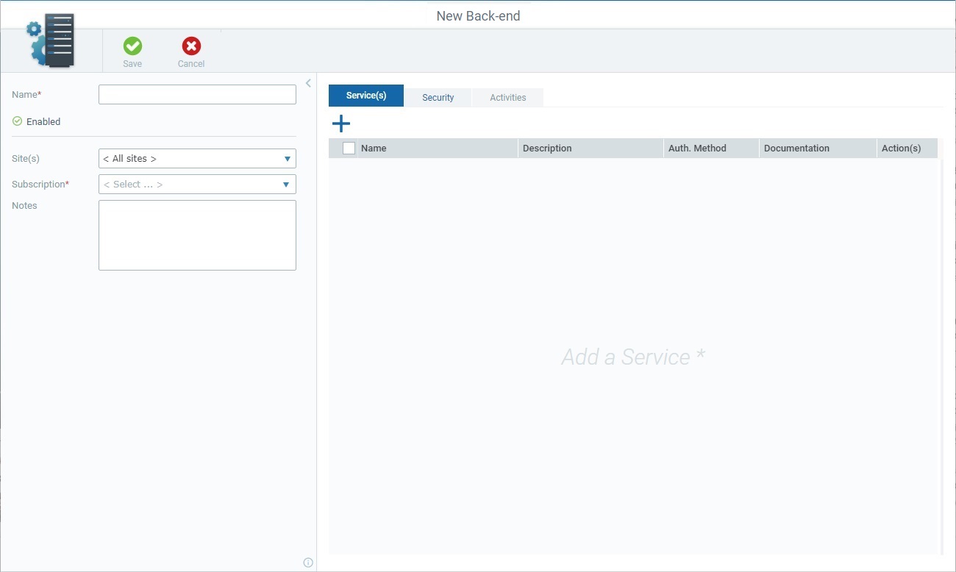This screenshot has height=572, width=956.
Task: Save the new back-end with the green check icon
Action: coord(132,46)
